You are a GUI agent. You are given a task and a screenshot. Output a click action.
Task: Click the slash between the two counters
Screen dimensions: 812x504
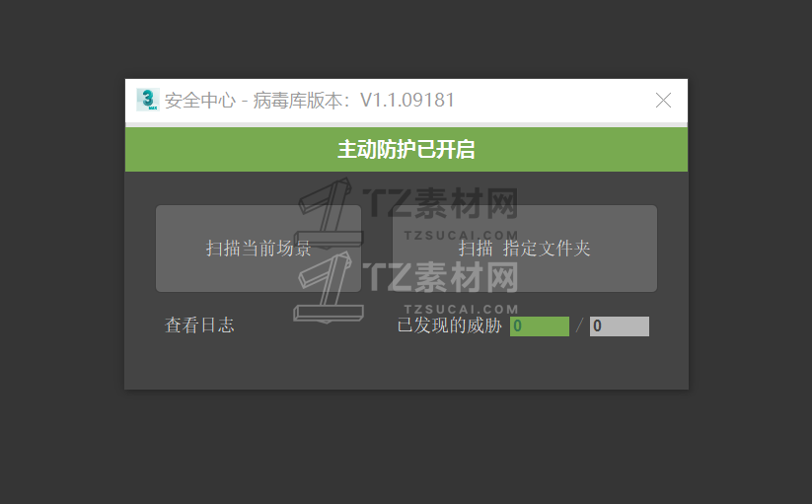pyautogui.click(x=579, y=326)
